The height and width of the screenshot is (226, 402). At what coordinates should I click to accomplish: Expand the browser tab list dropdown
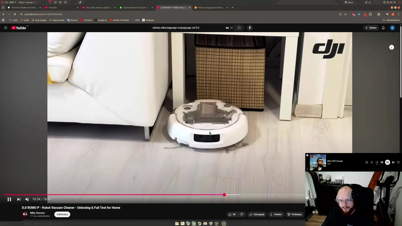[x=3, y=8]
